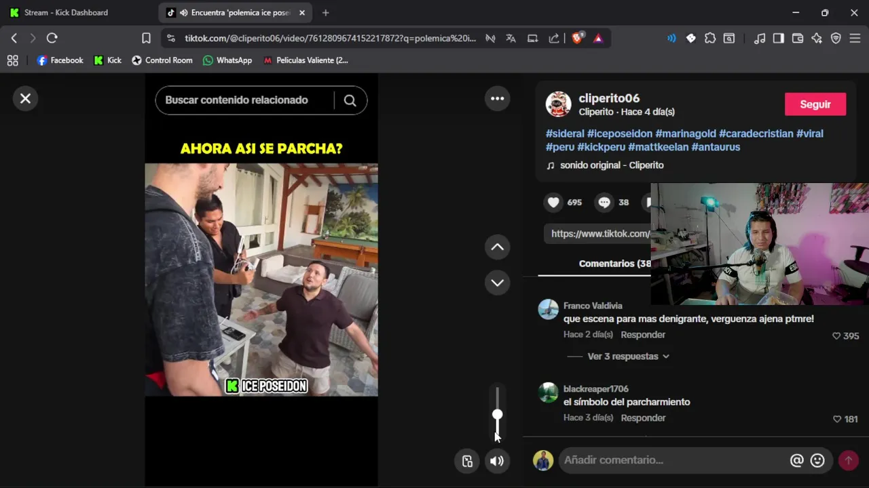Open hashtag #iceposeidon
Image resolution: width=869 pixels, height=488 pixels.
(x=620, y=134)
